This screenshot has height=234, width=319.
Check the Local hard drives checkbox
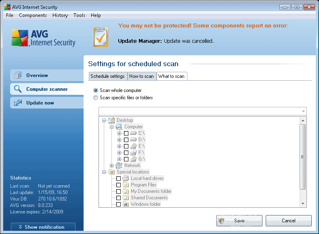(118, 178)
